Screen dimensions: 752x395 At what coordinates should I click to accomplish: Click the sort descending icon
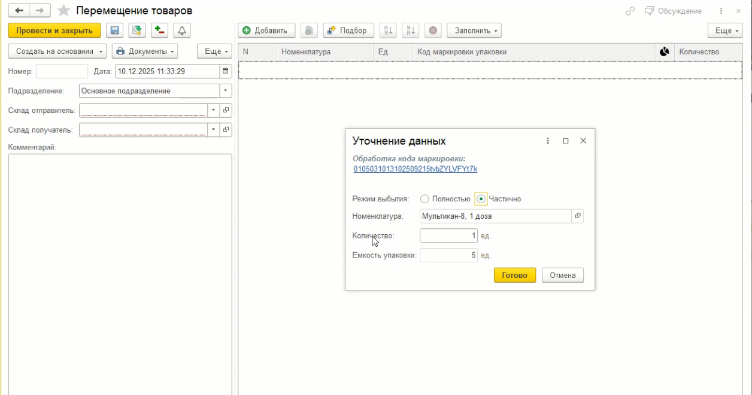411,30
